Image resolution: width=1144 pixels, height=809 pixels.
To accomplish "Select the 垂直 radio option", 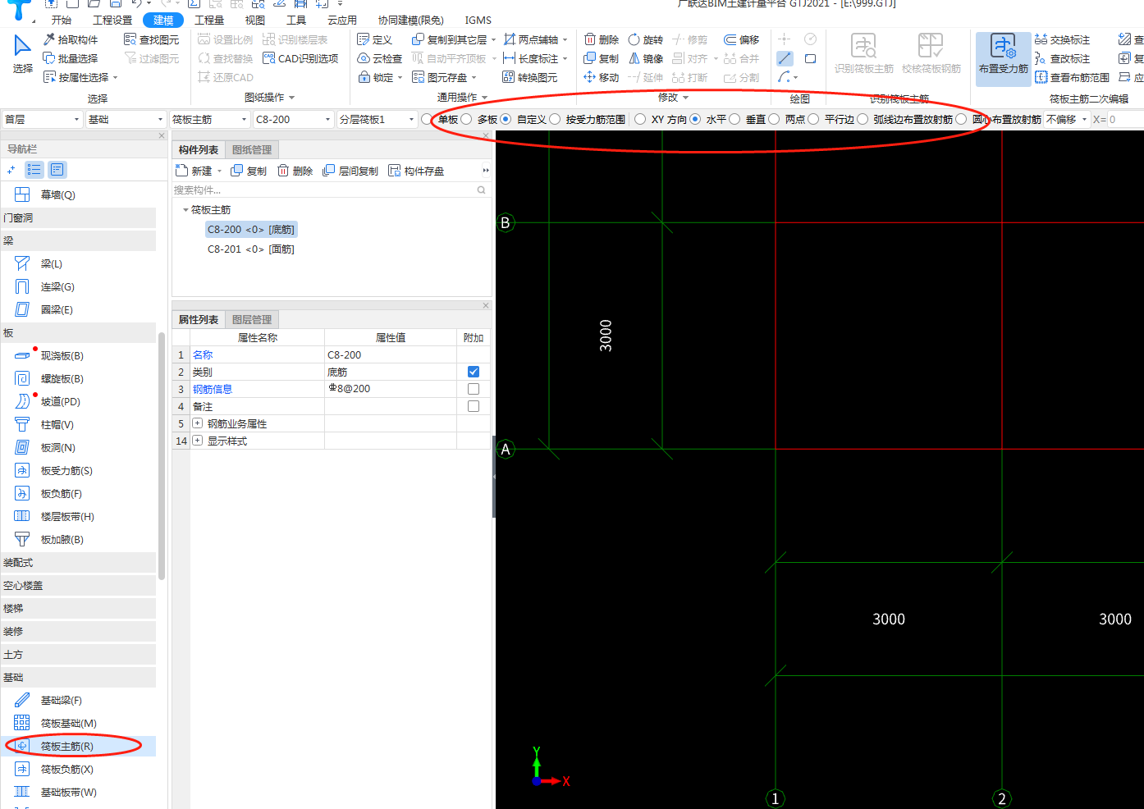I will point(734,119).
